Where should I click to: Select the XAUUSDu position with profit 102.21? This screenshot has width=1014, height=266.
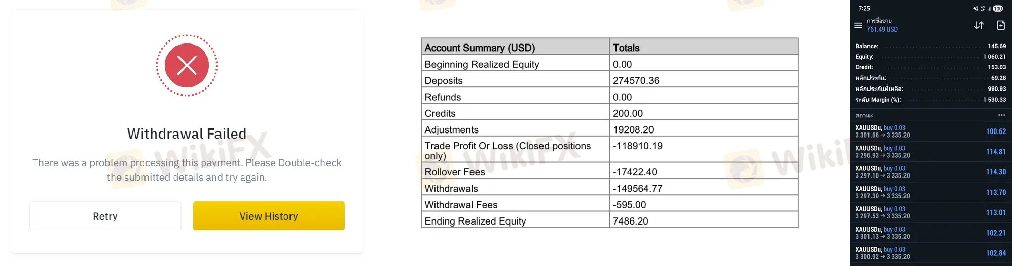pyautogui.click(x=931, y=233)
